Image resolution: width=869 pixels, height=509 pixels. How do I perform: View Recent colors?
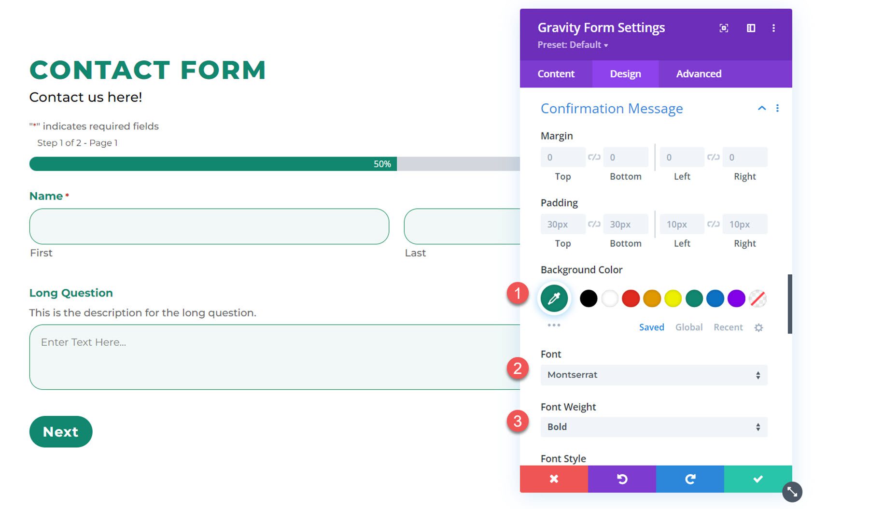(x=728, y=327)
